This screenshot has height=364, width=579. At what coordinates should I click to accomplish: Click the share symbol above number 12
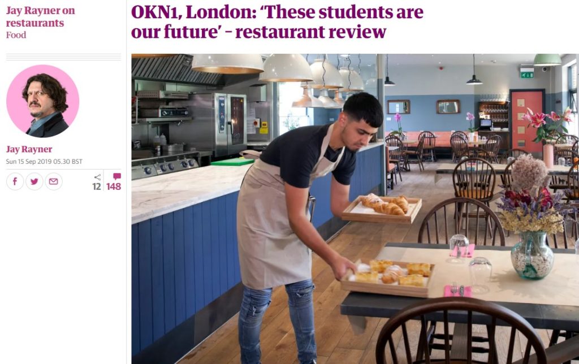pos(97,177)
